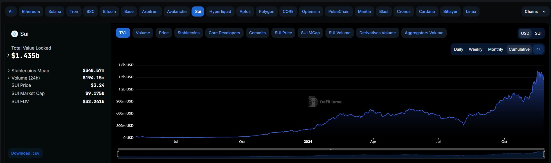This screenshot has width=551, height=163.
Task: Select the Hyperliquid chain tab
Action: (x=220, y=11)
